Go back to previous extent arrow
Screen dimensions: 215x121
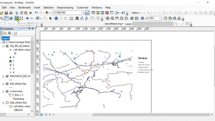tap(27, 18)
